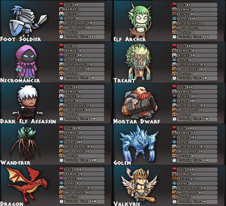Image resolution: width=226 pixels, height=206 pixels.
Task: Click the Foot Soldier life heart icon
Action: [61, 5]
